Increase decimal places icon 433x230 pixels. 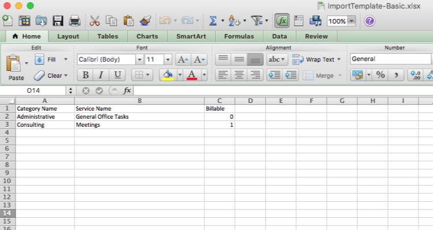[415, 75]
